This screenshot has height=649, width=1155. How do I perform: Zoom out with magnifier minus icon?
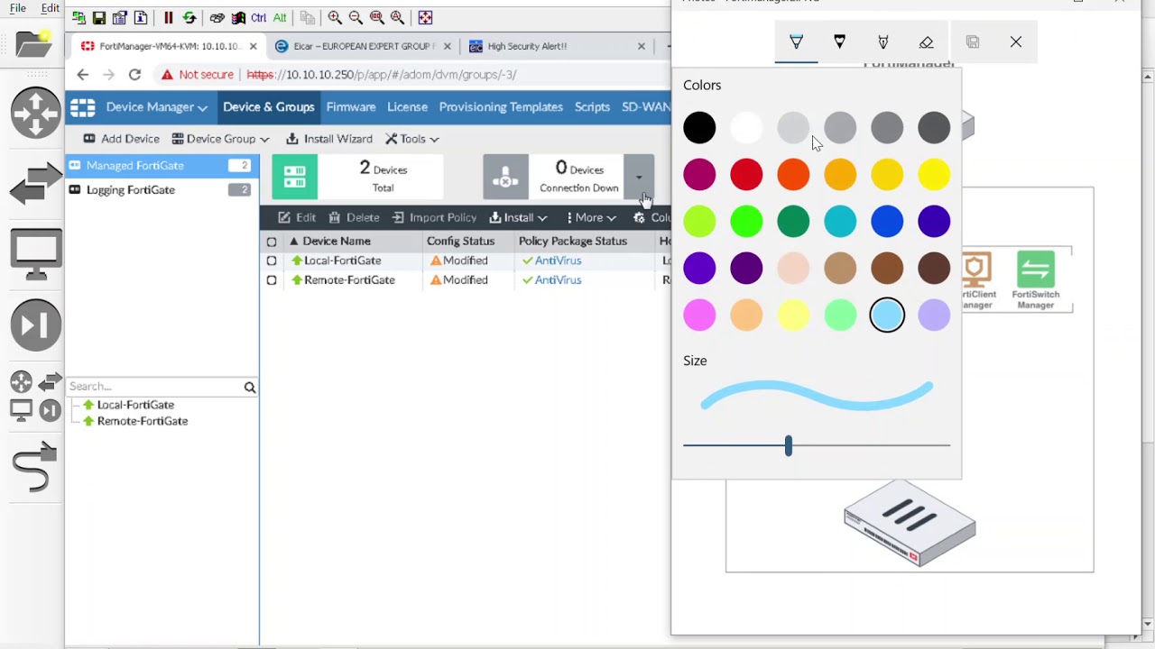click(356, 17)
